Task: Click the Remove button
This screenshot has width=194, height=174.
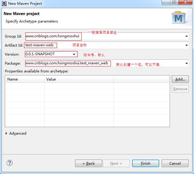Action: pos(180,89)
